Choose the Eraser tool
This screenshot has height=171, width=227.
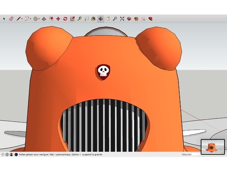coord(10,18)
